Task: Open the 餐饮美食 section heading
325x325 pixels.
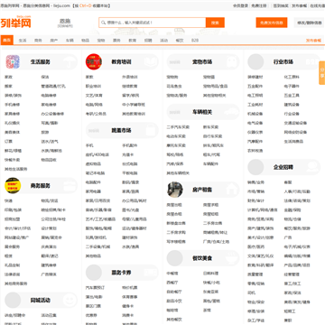Action: click(202, 258)
